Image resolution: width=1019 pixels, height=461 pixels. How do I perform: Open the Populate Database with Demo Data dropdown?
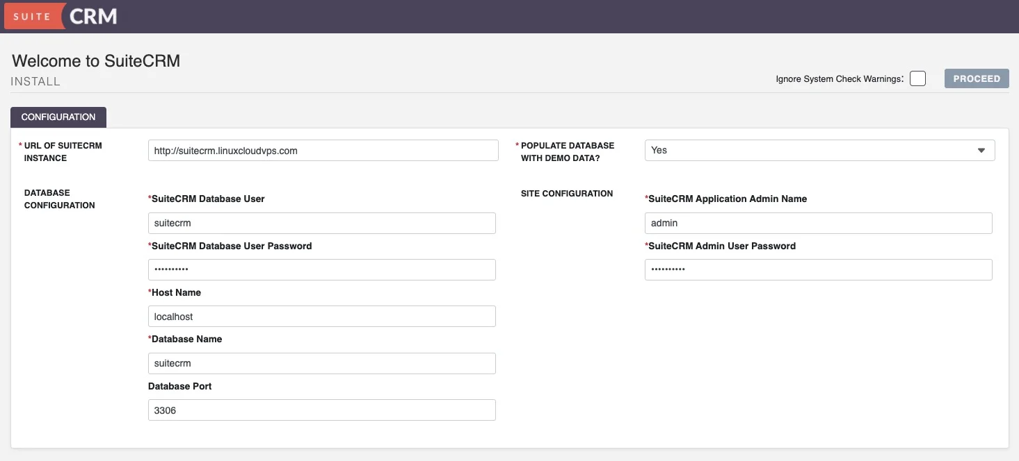pyautogui.click(x=819, y=151)
